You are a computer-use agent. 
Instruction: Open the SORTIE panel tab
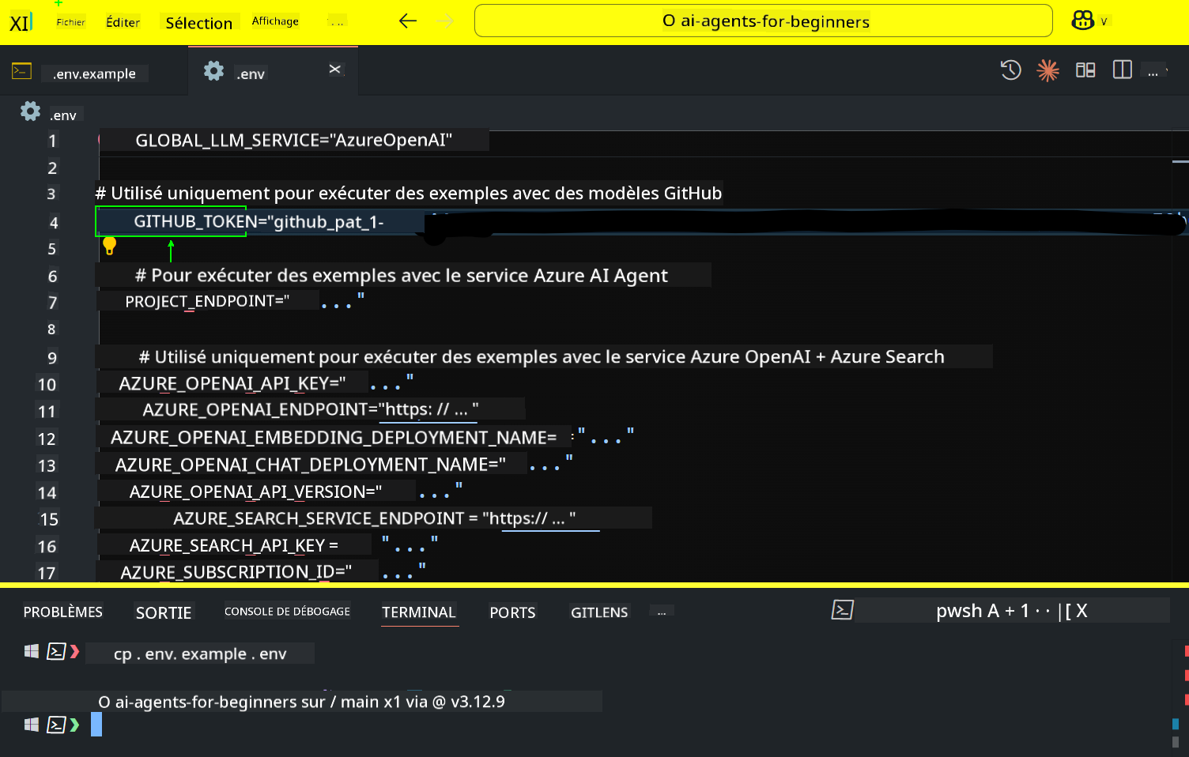point(164,612)
